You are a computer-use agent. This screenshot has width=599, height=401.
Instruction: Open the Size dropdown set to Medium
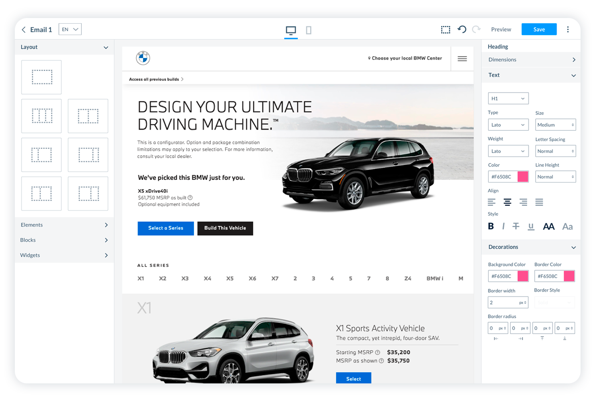(x=555, y=125)
